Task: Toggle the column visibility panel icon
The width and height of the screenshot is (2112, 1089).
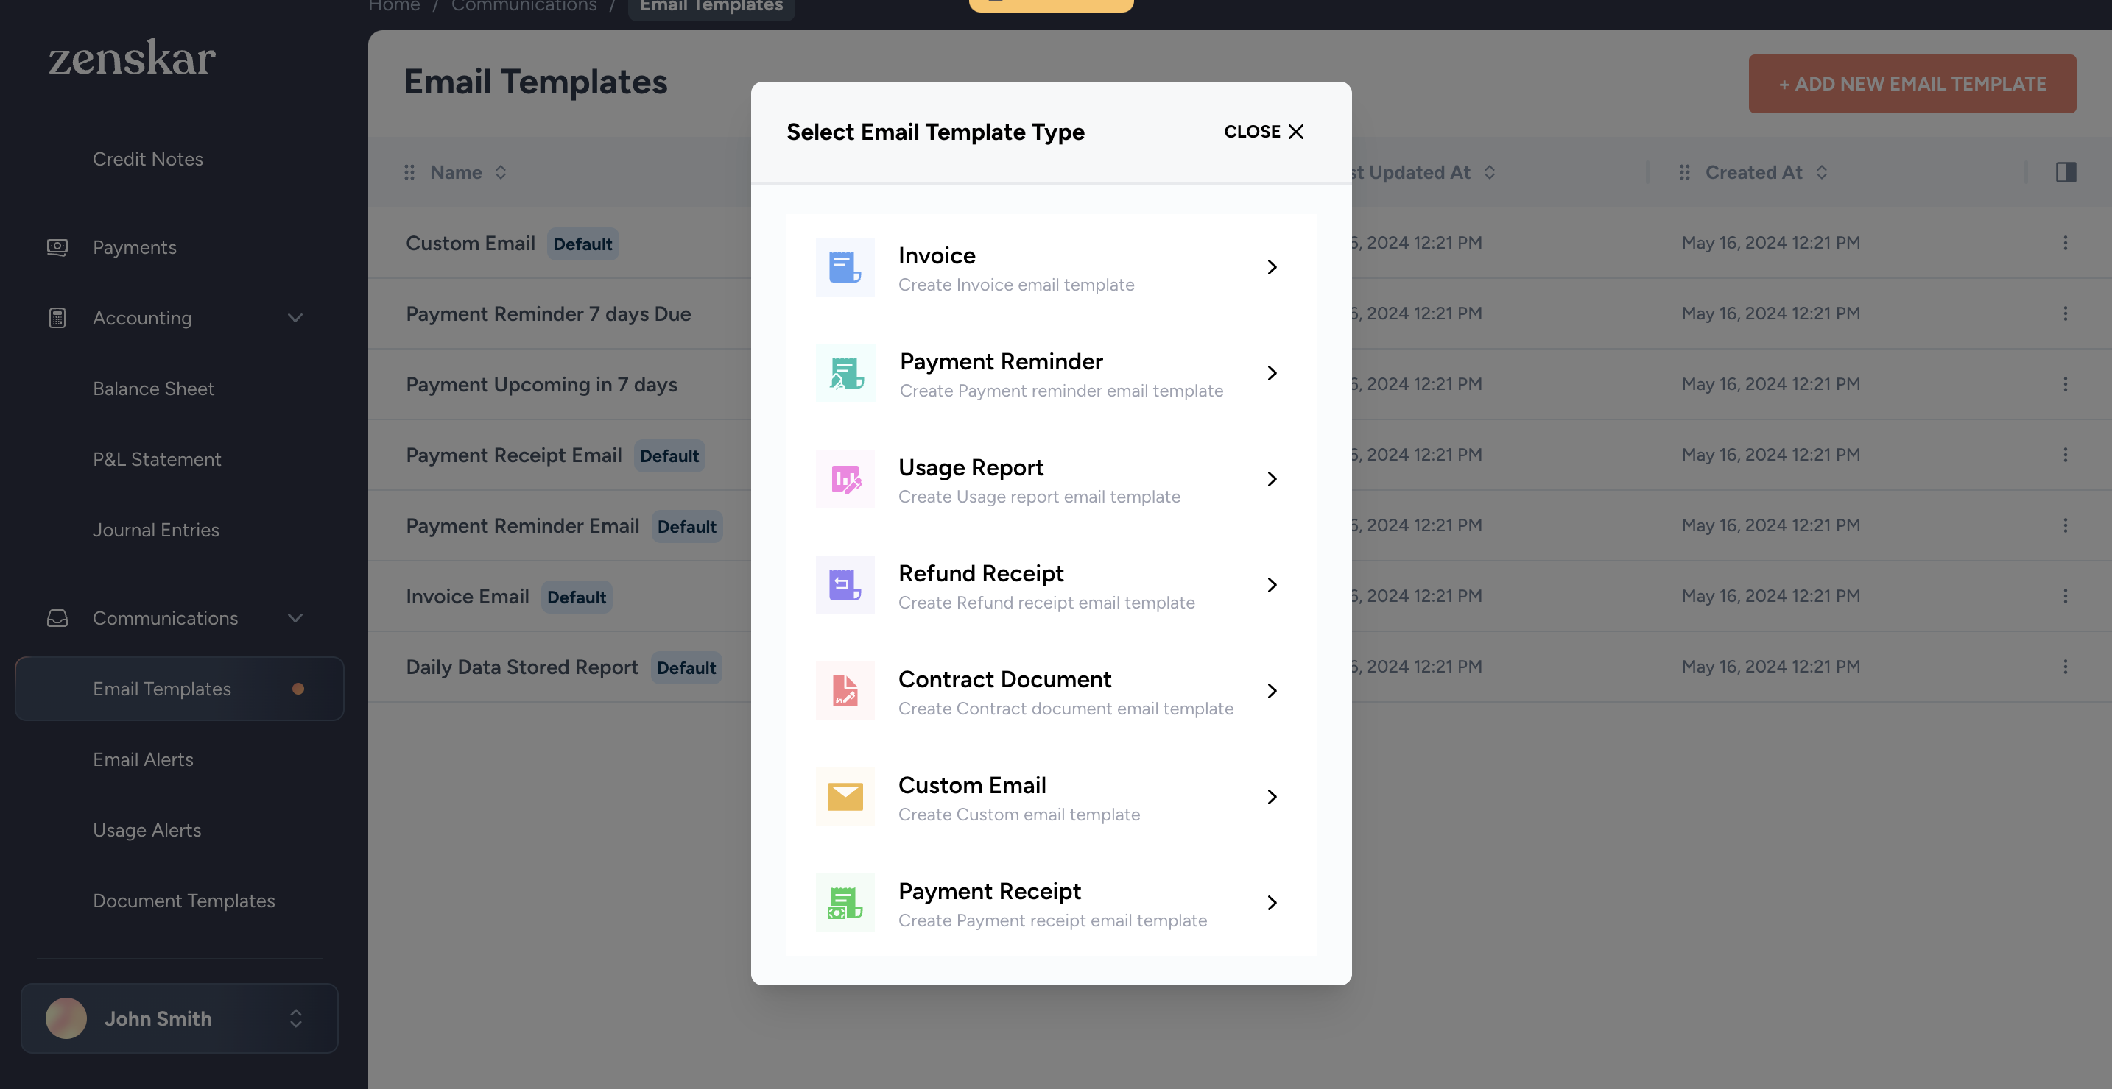Action: click(x=2067, y=172)
